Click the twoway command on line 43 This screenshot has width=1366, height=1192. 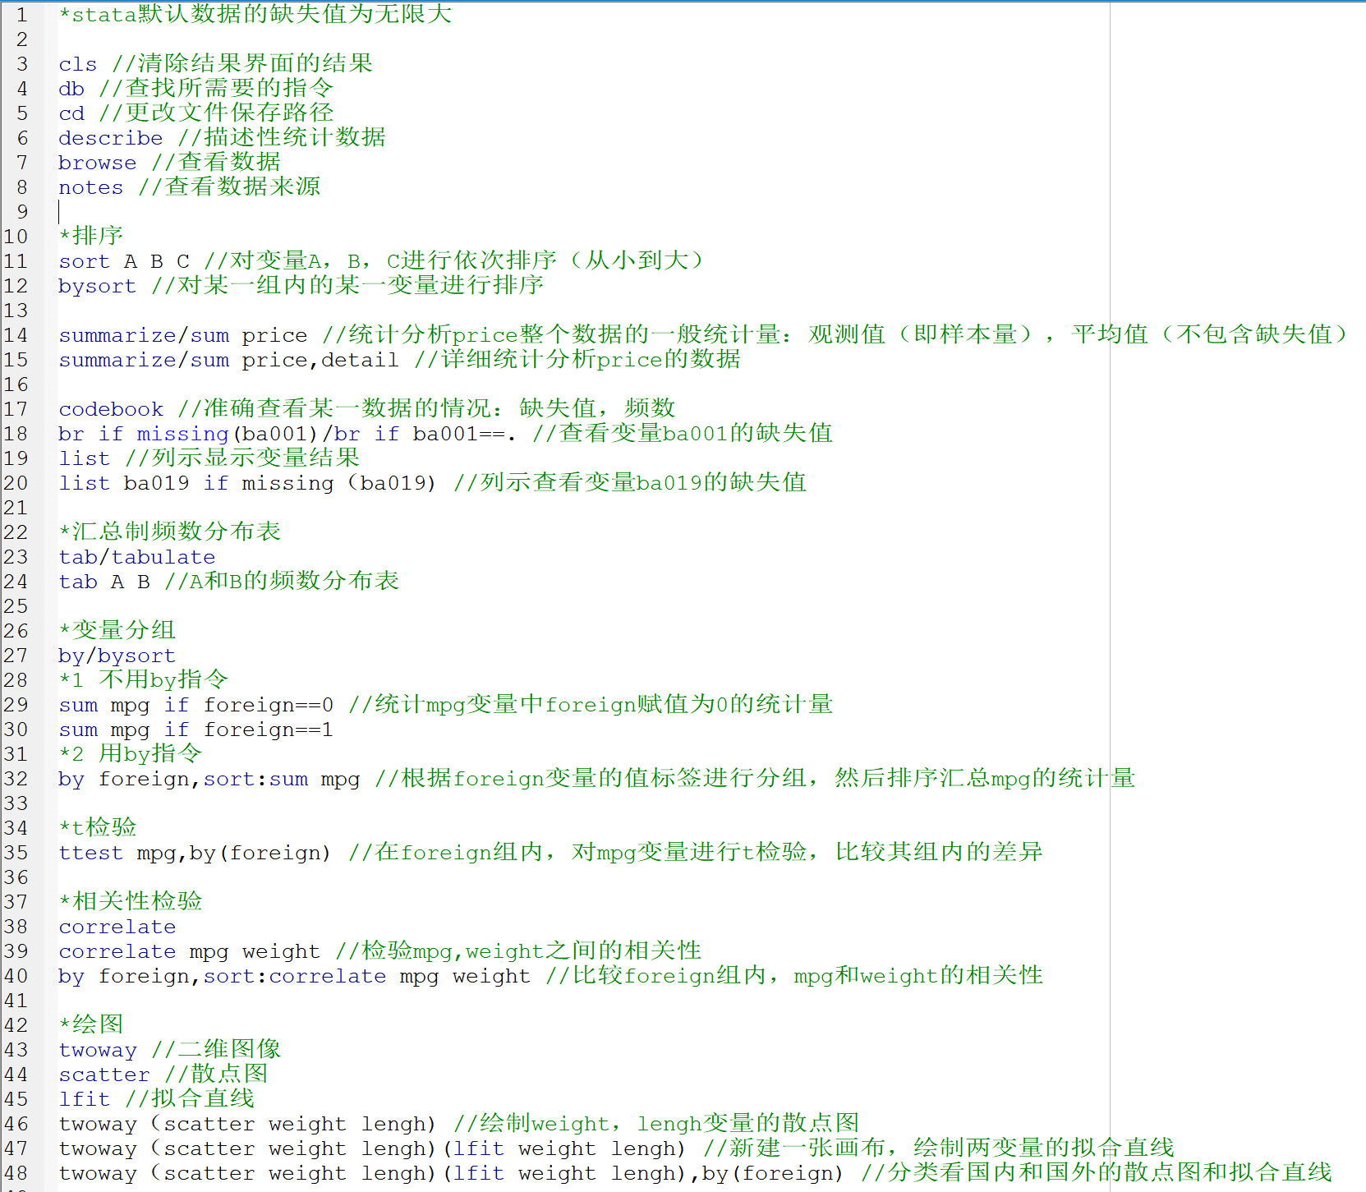[x=97, y=1050]
